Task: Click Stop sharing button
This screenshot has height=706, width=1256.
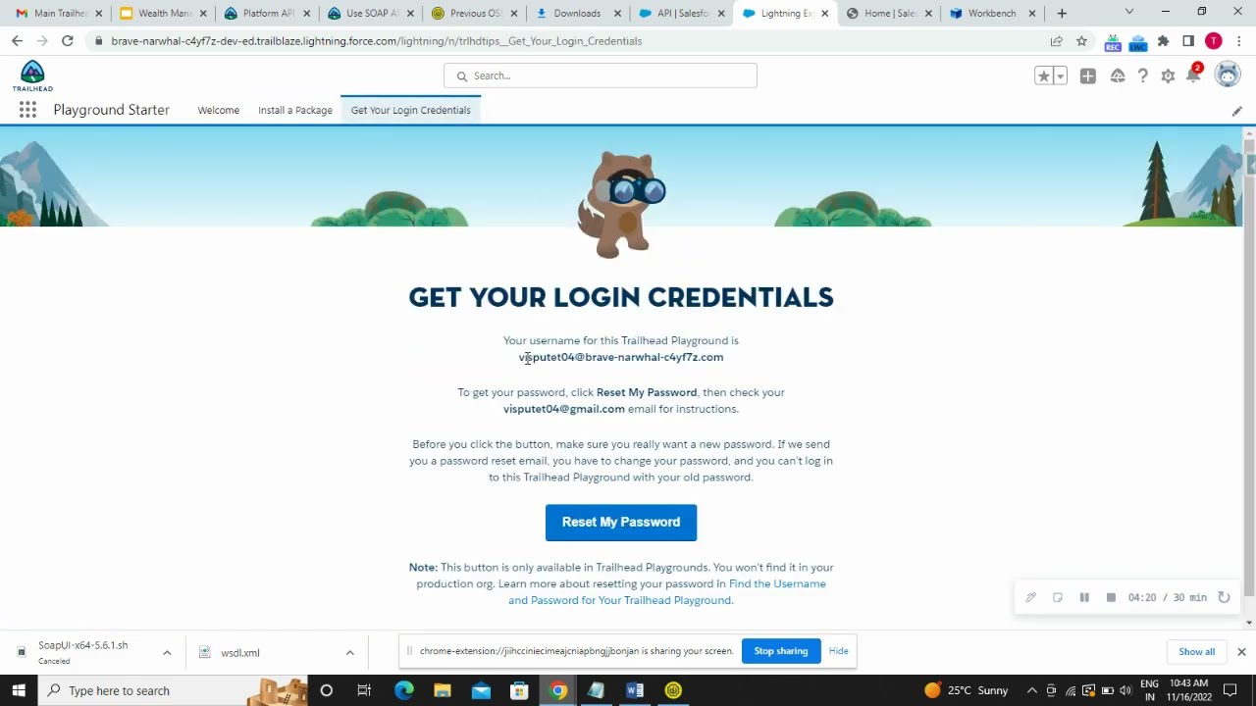Action: 781,651
